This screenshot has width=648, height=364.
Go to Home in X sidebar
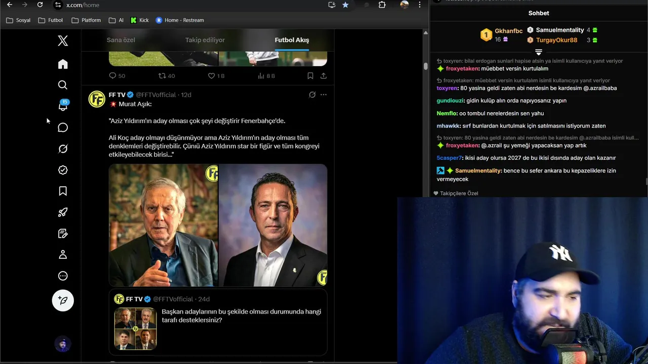63,64
